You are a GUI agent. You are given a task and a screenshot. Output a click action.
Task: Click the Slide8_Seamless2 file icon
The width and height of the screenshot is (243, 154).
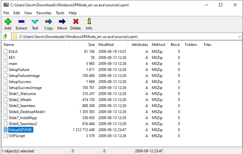coord(6,124)
